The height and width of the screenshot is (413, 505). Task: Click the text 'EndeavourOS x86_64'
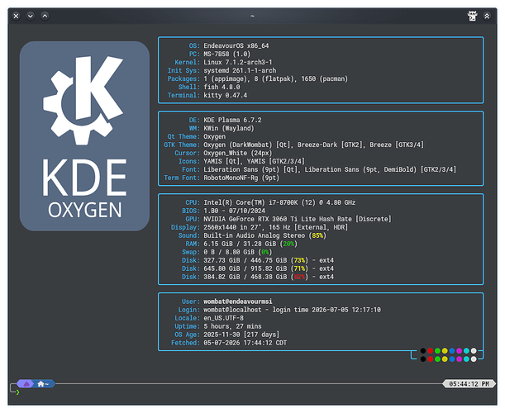tap(236, 45)
